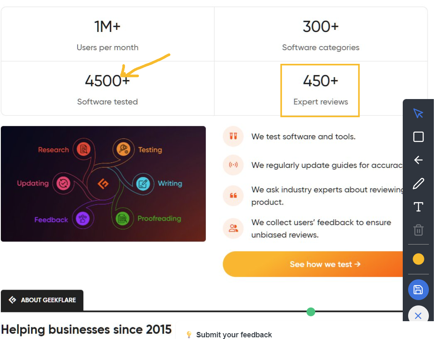
Task: Select the highlighted 450+ Expert reviews box
Action: click(320, 90)
